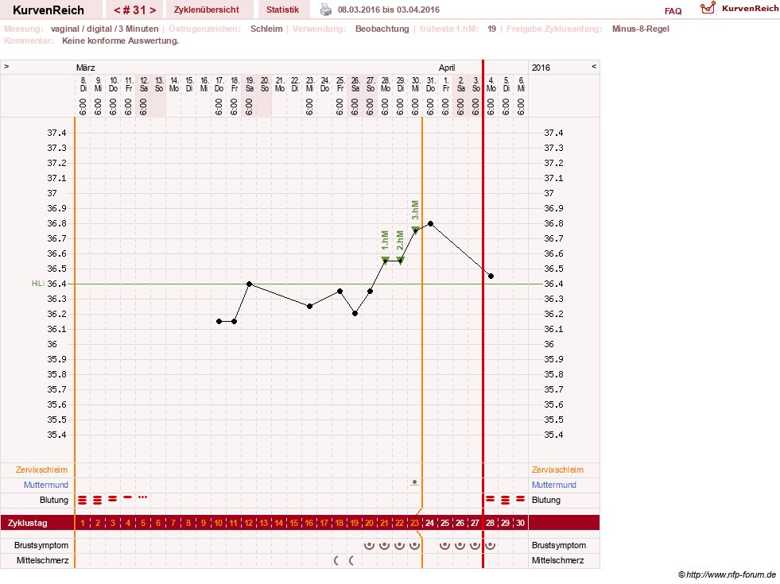This screenshot has width=780, height=584.
Task: Click the 'Keine konforme Auswertung.' comment
Action: point(120,41)
